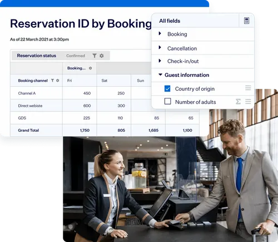This screenshot has width=278, height=242.
Task: Click the Confirmed status filter value
Action: [x=76, y=56]
